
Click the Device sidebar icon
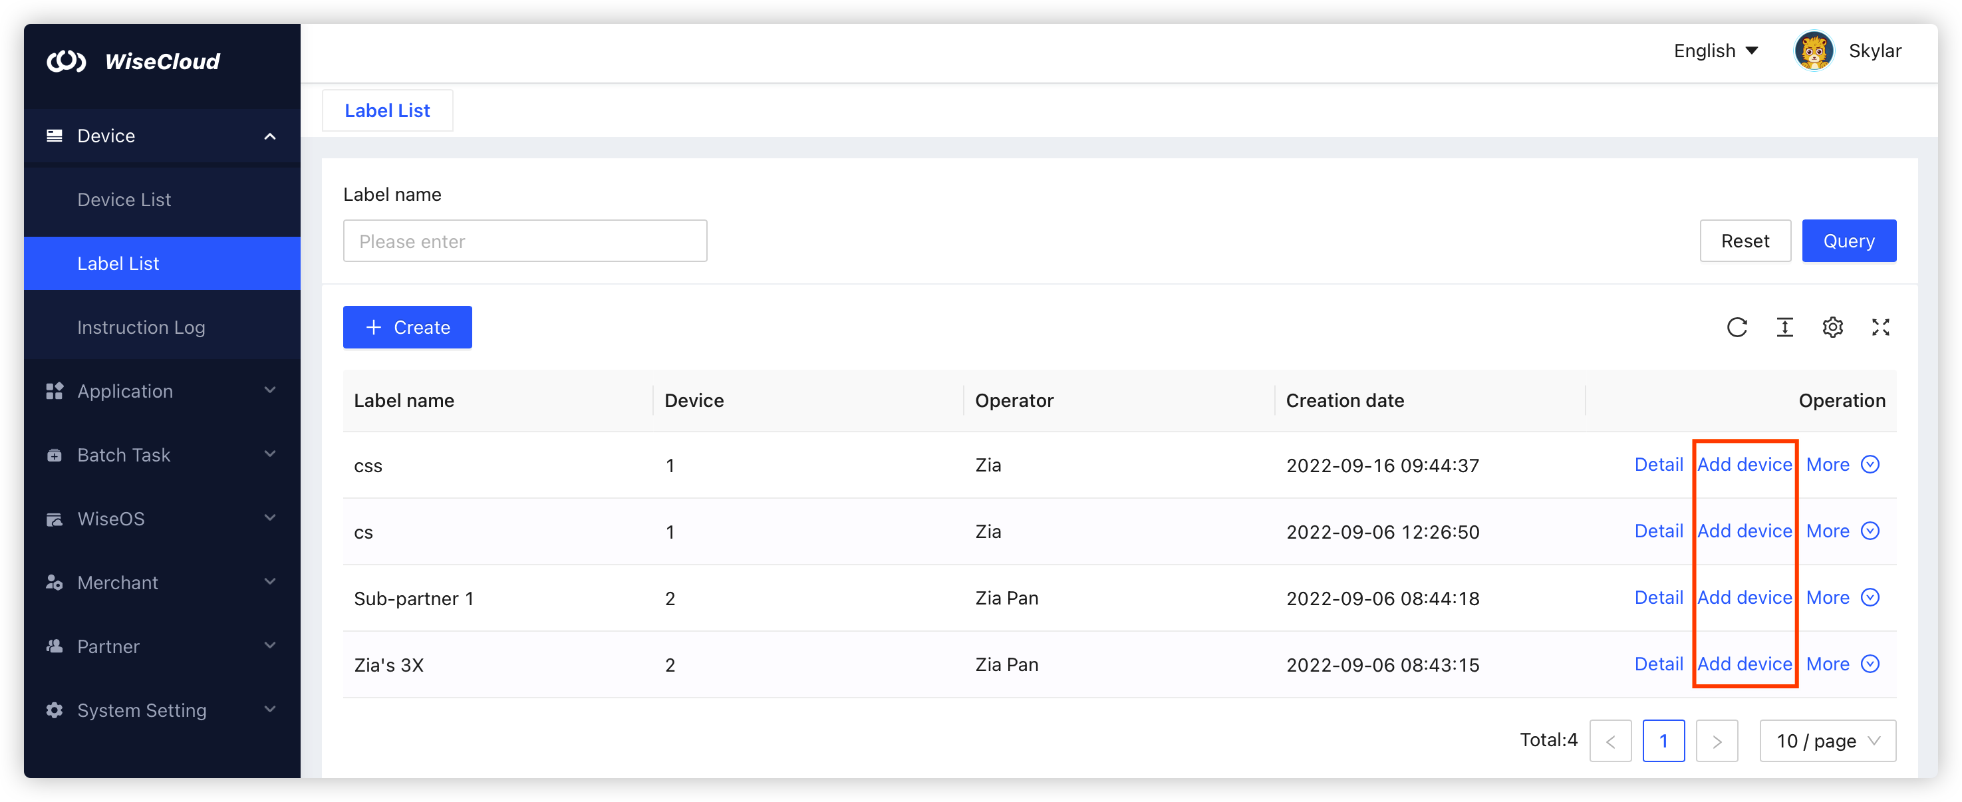54,136
